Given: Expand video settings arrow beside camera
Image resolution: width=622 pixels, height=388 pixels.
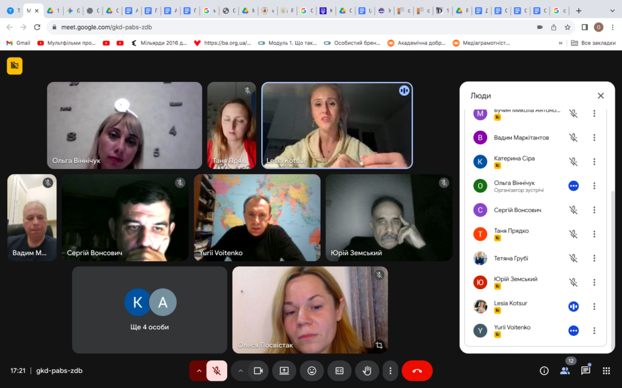Looking at the screenshot, I should click(x=241, y=371).
